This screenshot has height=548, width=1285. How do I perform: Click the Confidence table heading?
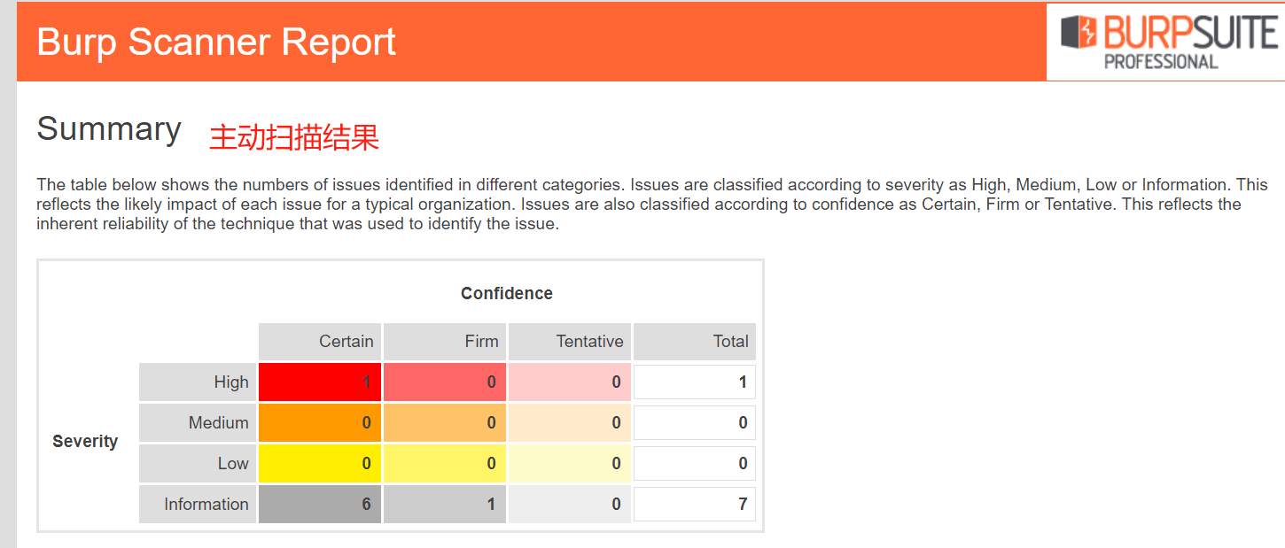506,293
